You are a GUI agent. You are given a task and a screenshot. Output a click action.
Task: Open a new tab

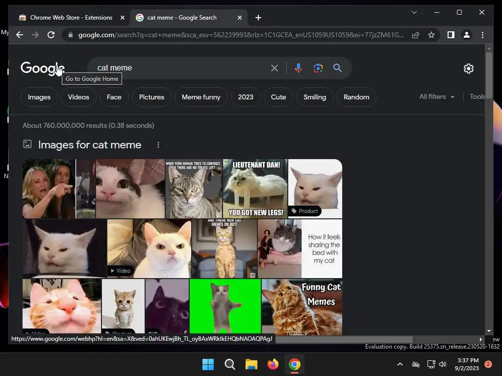[x=258, y=18]
